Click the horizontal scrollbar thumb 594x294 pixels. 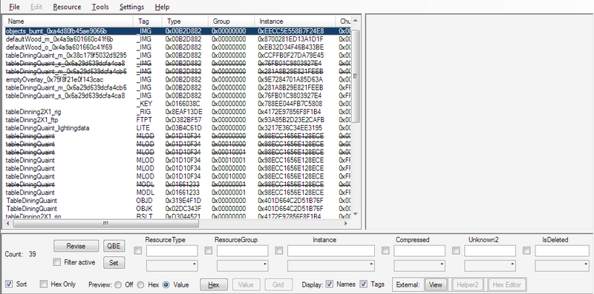pos(106,224)
